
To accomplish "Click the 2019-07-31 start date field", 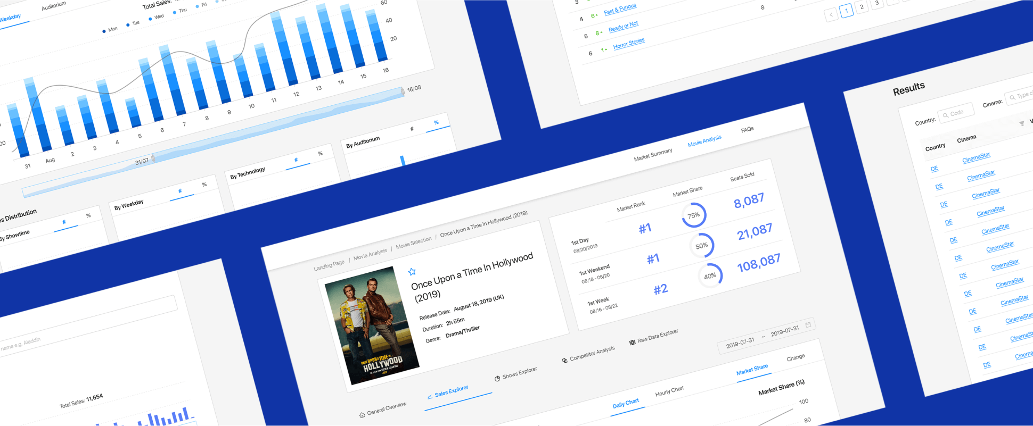I will (x=740, y=342).
